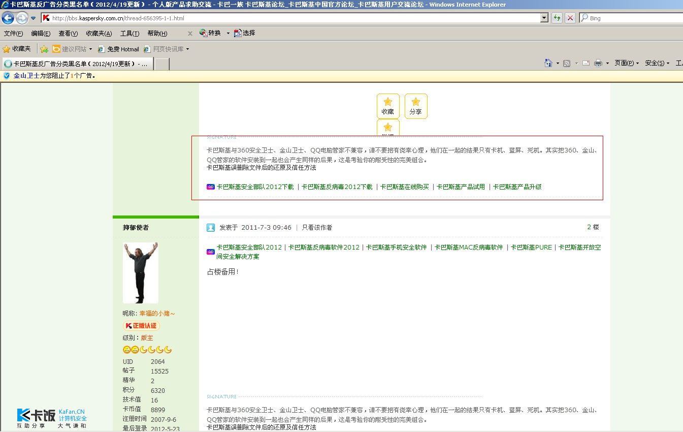Expand the Print dropdown arrow
The width and height of the screenshot is (683, 432).
pyautogui.click(x=607, y=64)
